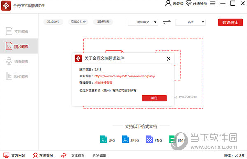Select the 短句翻译 sidebar tab

pos(19,76)
